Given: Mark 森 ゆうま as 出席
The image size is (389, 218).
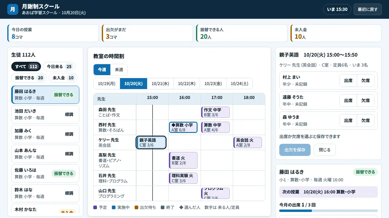Looking at the screenshot, I should [x=348, y=121].
